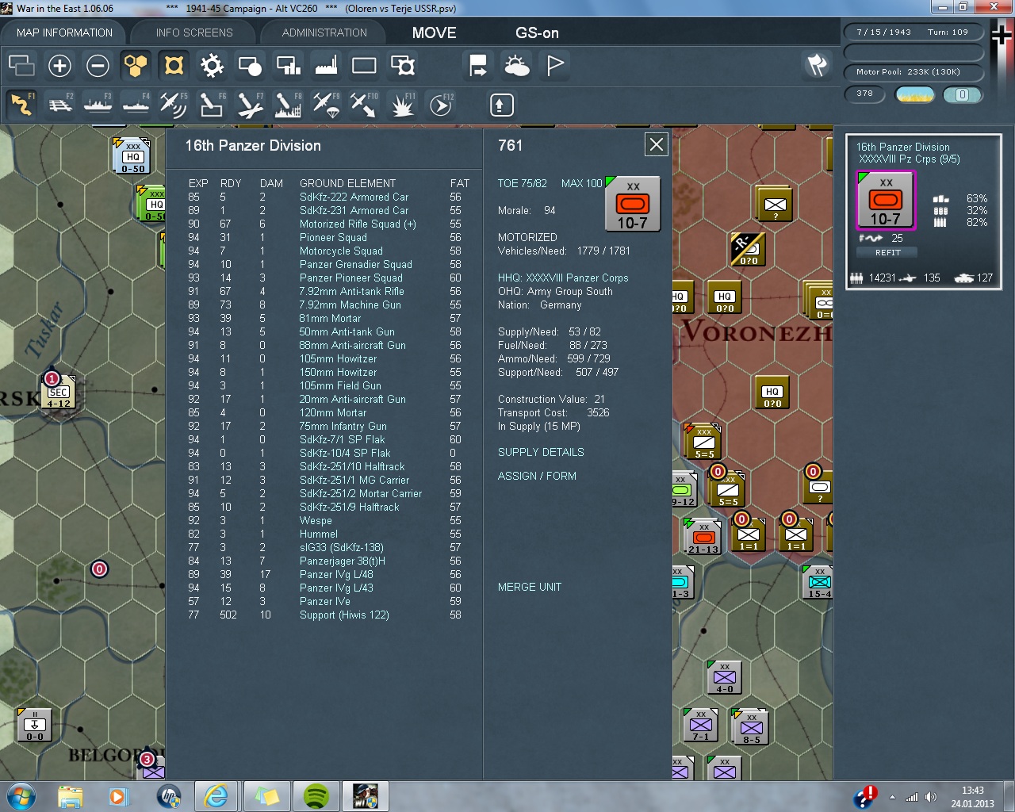Select the F5 air recon mode
The height and width of the screenshot is (812, 1015).
tap(174, 105)
